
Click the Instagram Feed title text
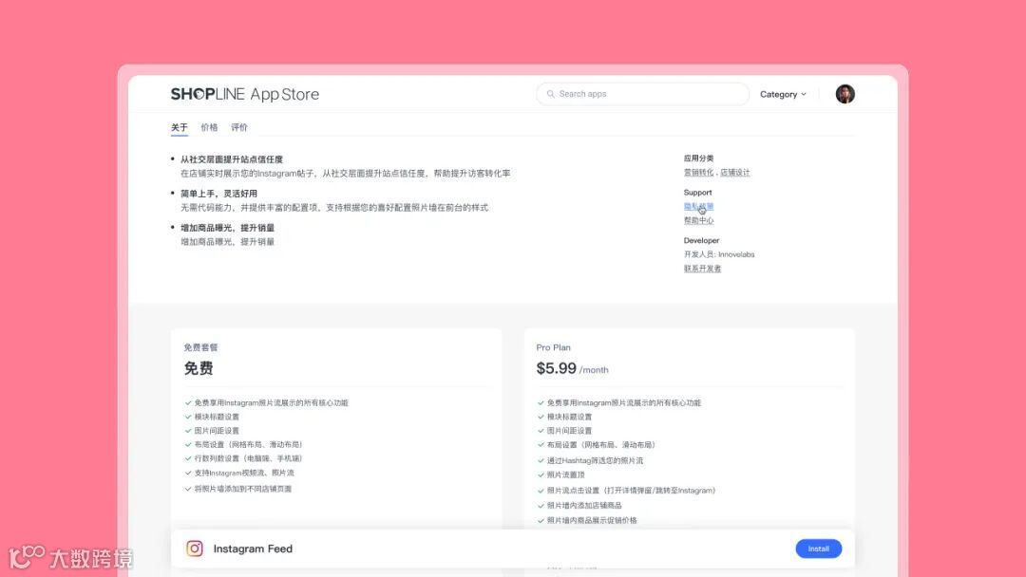253,549
